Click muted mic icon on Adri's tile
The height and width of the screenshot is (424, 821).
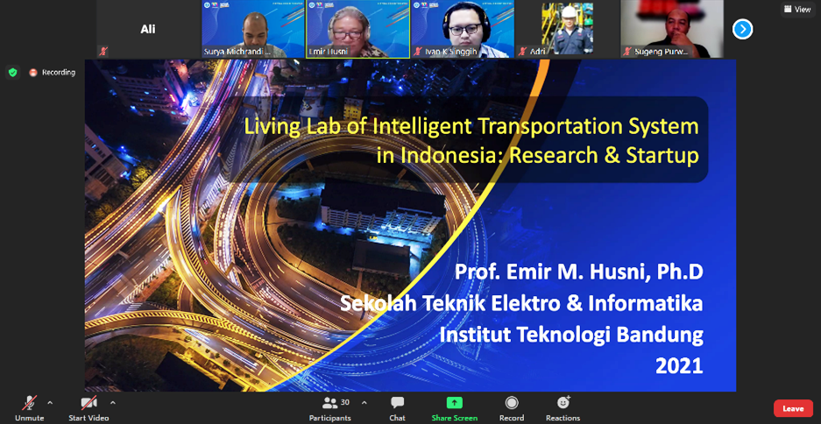[x=522, y=52]
